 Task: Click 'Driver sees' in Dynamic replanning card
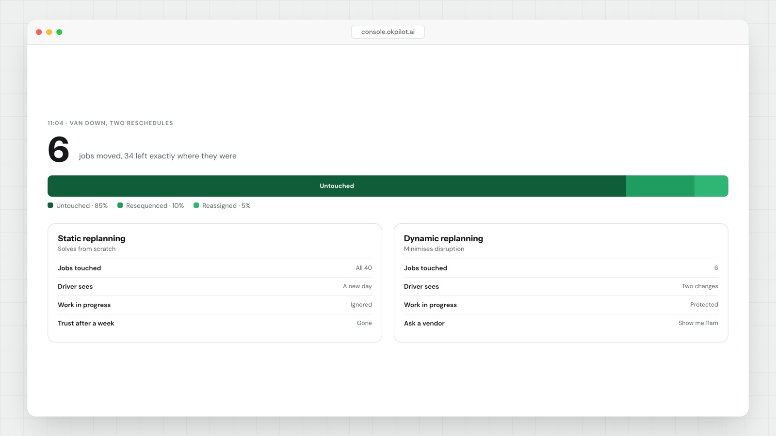click(x=421, y=286)
